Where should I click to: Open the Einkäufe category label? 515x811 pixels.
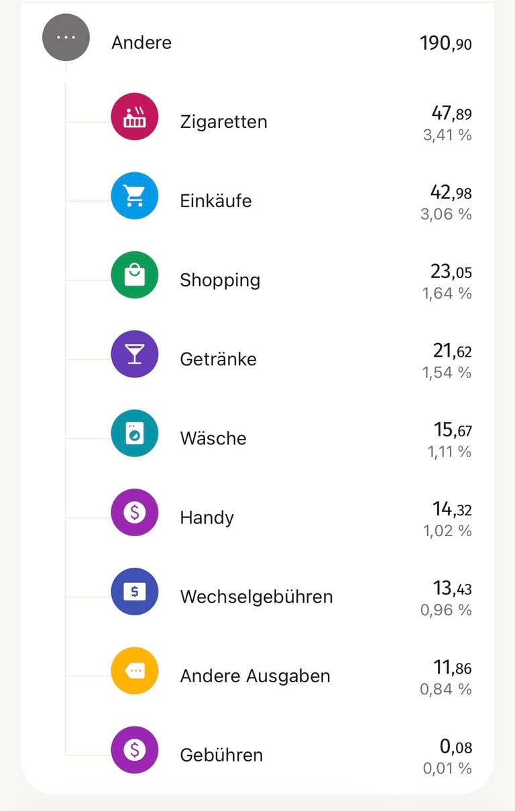click(215, 201)
